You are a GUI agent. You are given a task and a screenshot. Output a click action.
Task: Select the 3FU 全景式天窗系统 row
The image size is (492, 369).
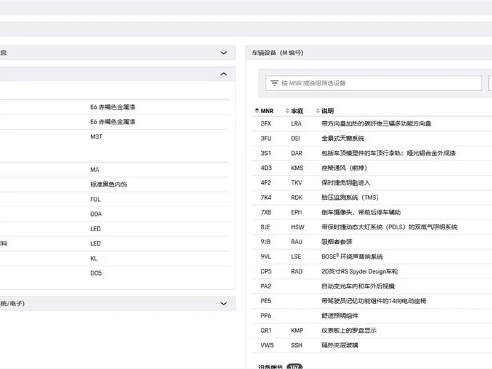[372, 138]
